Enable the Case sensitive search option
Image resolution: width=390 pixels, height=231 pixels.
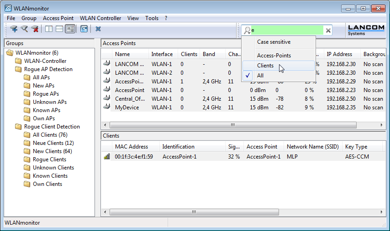[x=274, y=42]
